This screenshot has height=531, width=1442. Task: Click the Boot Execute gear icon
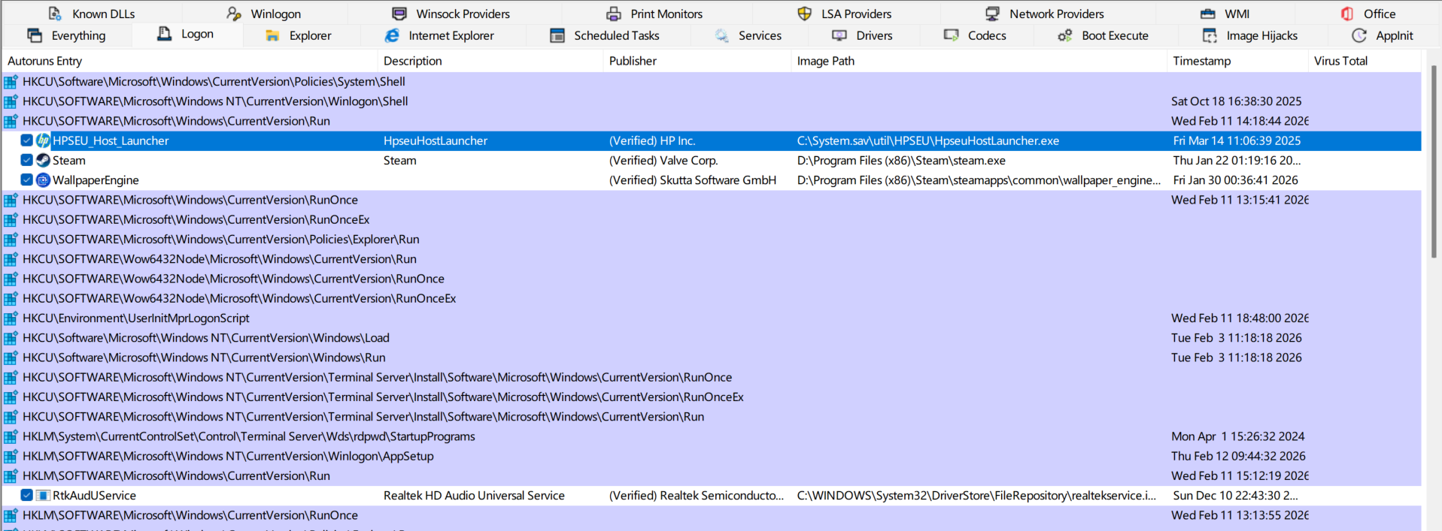pos(1065,35)
